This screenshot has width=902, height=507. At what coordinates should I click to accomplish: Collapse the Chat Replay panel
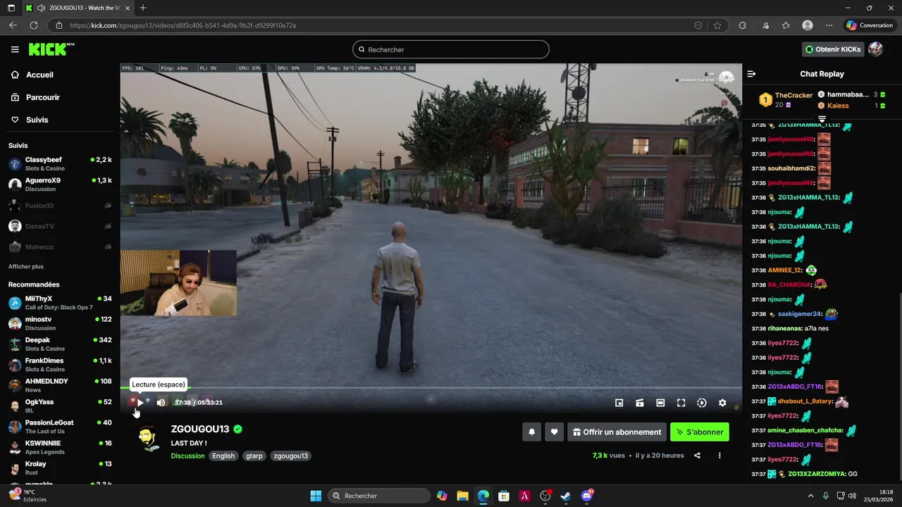[x=751, y=74]
